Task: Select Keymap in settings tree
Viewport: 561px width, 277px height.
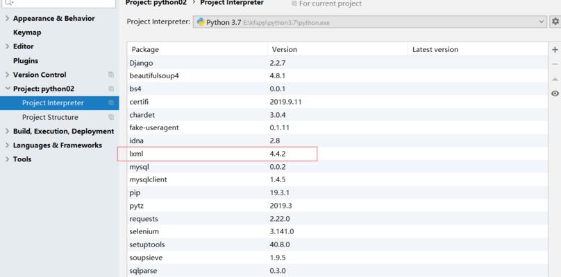Action: tap(27, 33)
